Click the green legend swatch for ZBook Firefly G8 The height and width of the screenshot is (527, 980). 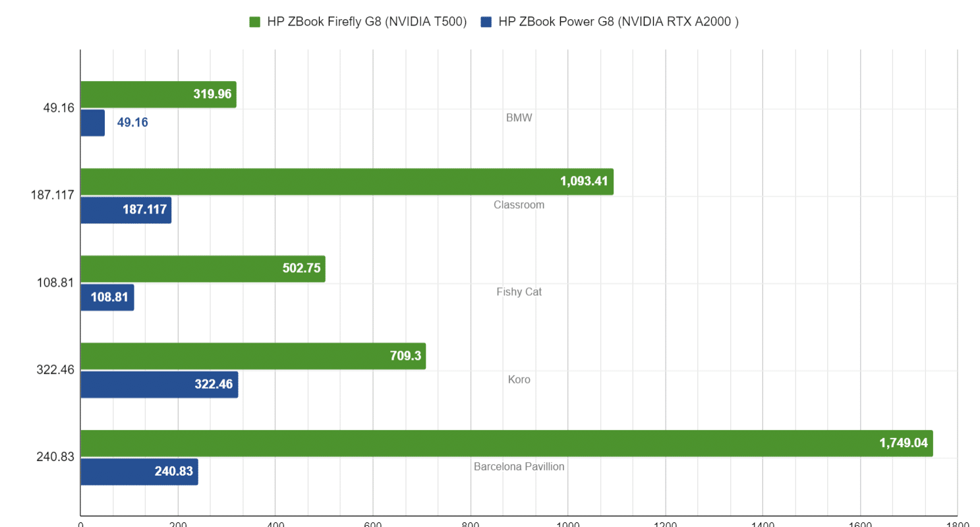(254, 22)
